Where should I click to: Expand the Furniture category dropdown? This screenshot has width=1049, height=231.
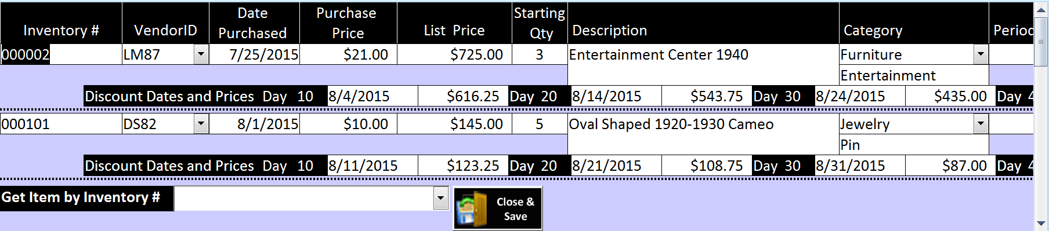981,54
